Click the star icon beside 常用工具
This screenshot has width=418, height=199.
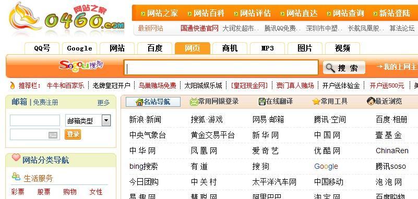[x=316, y=102]
